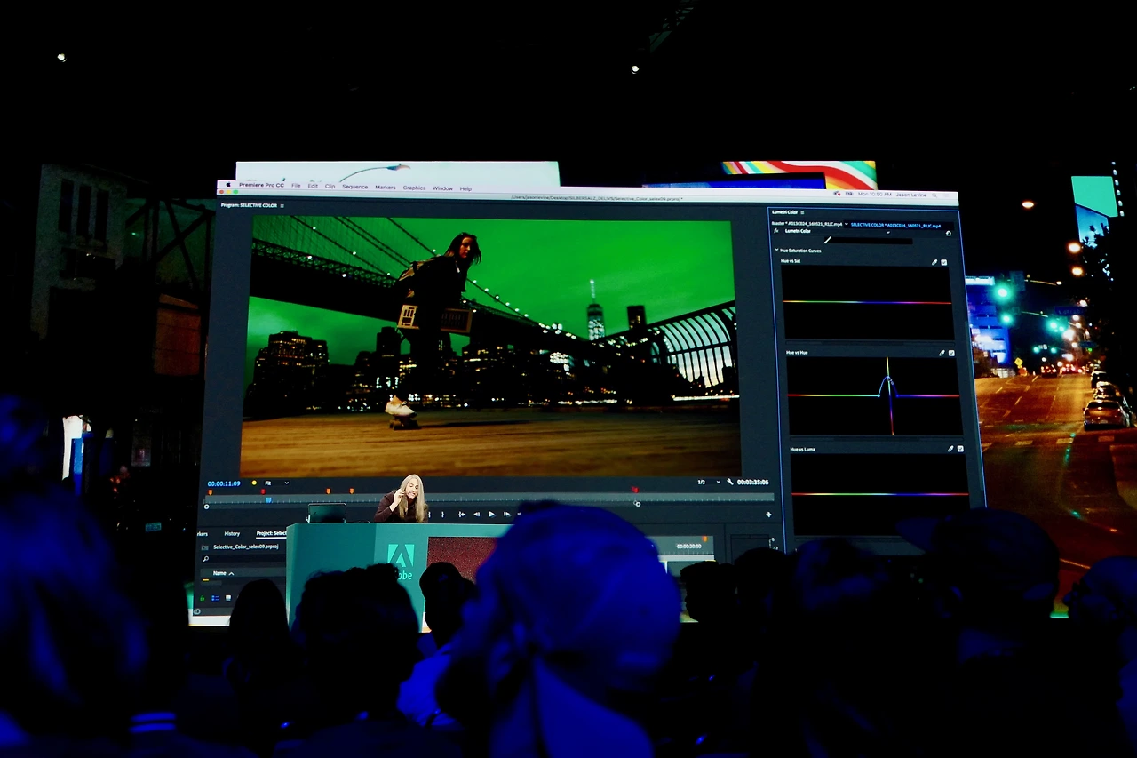The height and width of the screenshot is (758, 1137).
Task: Step back one frame
Action: pos(476,514)
